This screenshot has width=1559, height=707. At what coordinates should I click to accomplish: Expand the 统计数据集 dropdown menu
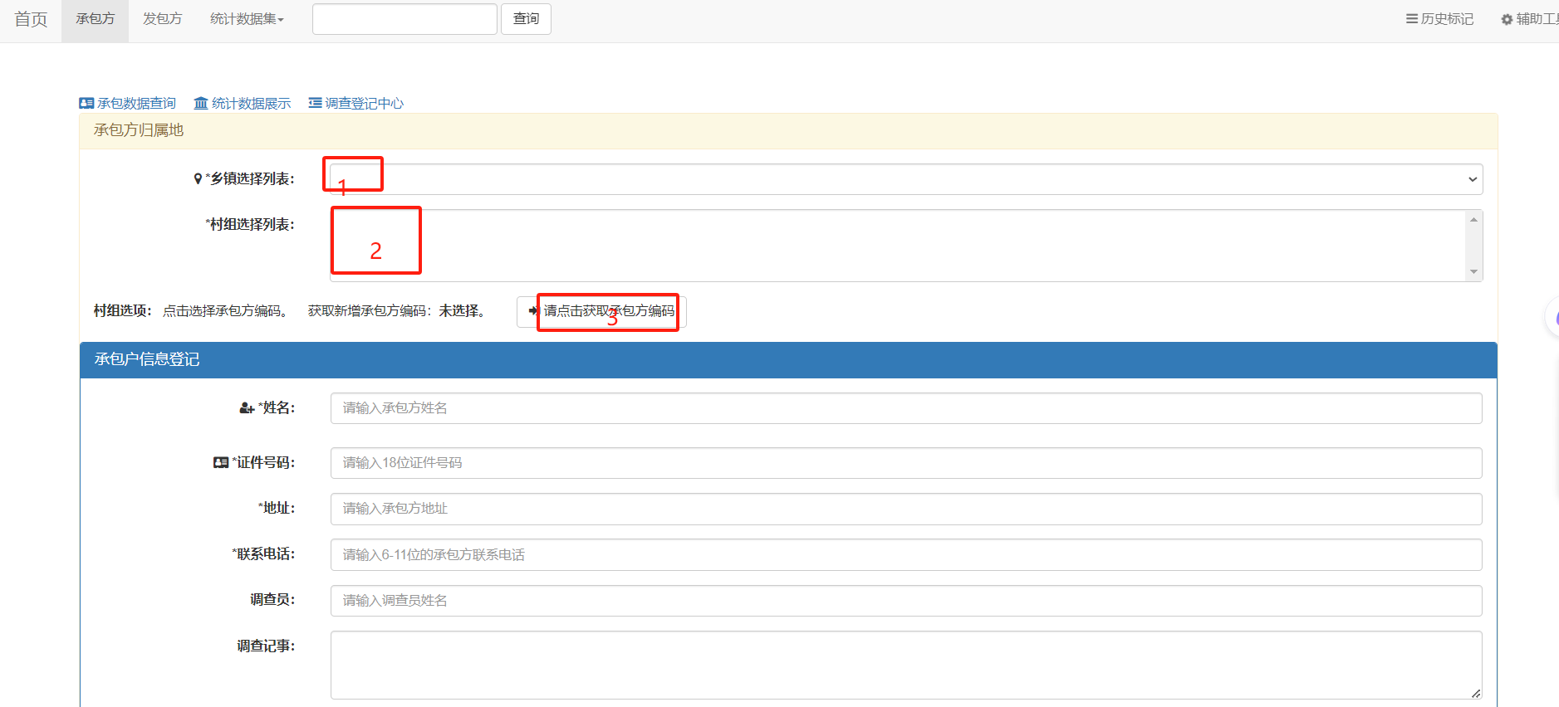(247, 19)
